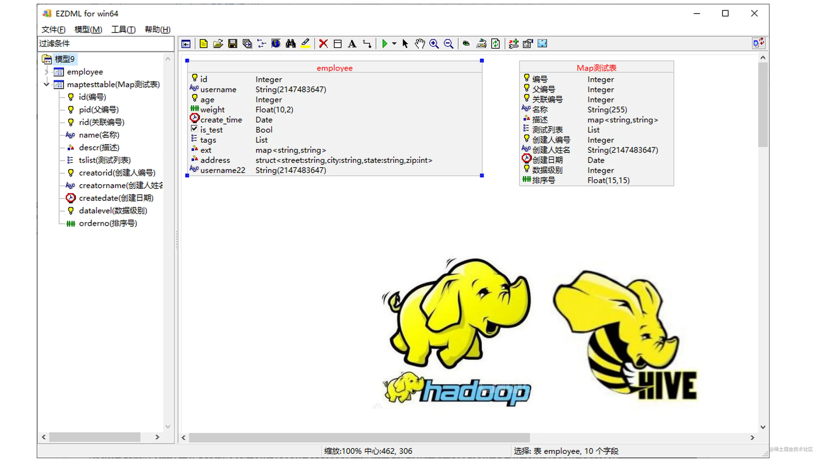The width and height of the screenshot is (824, 463).
Task: Click the 过滤条件 filter input field
Action: pos(105,44)
